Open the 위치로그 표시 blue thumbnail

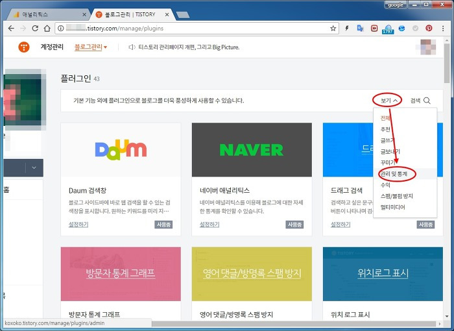tap(383, 274)
